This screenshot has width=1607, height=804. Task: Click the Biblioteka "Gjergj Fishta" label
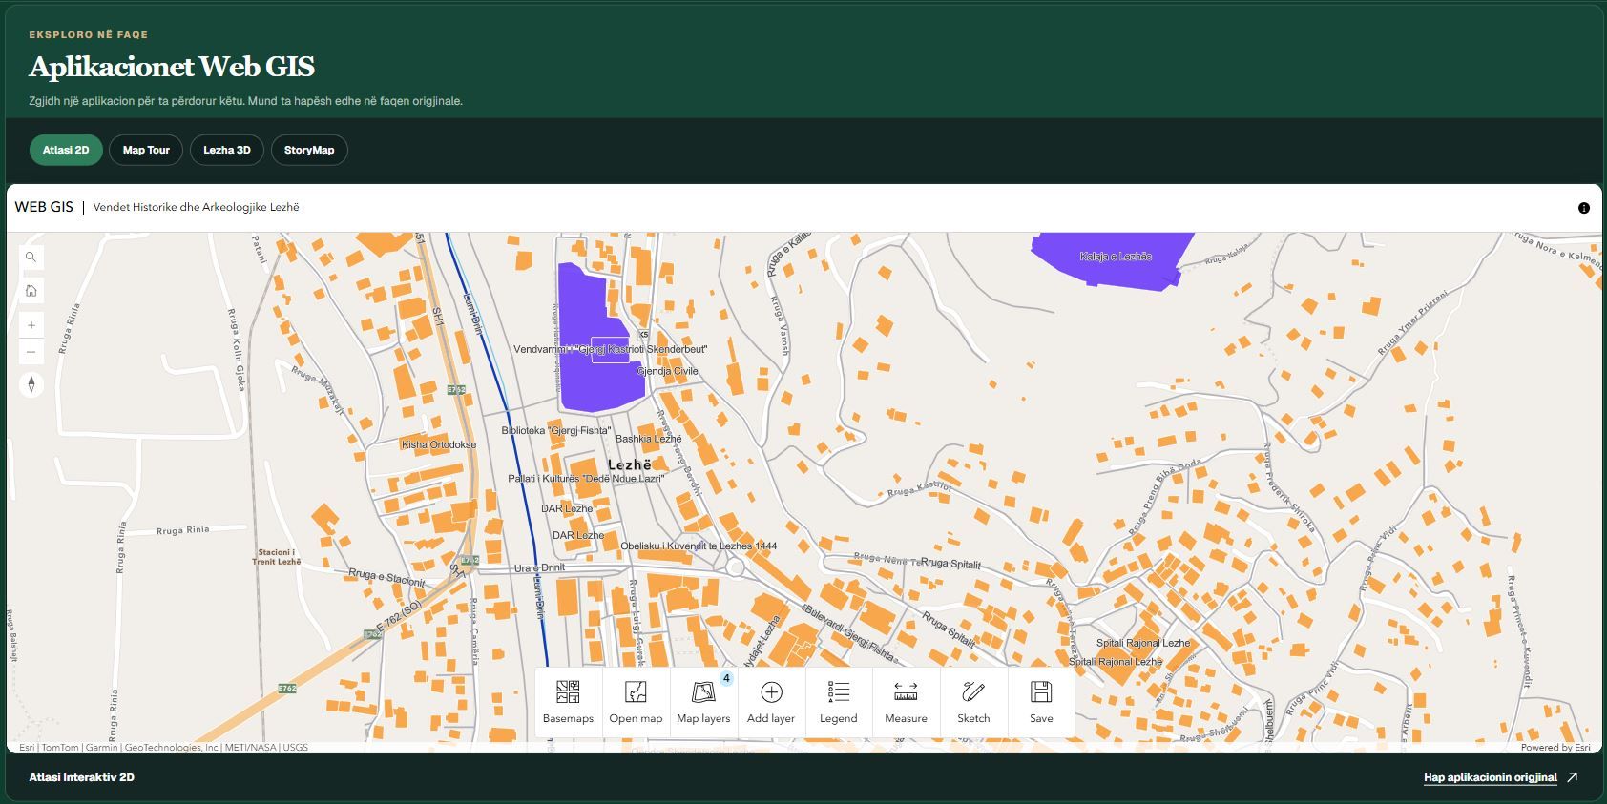pyautogui.click(x=556, y=430)
